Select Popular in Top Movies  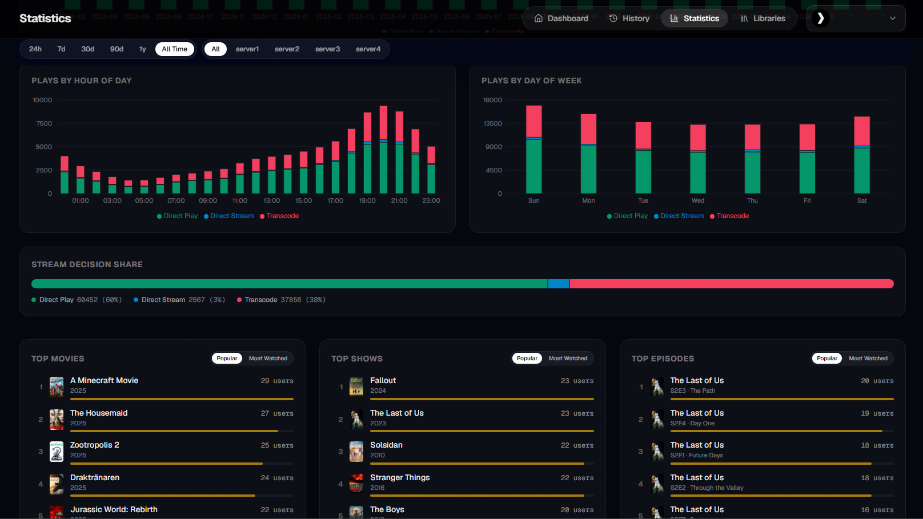(227, 359)
